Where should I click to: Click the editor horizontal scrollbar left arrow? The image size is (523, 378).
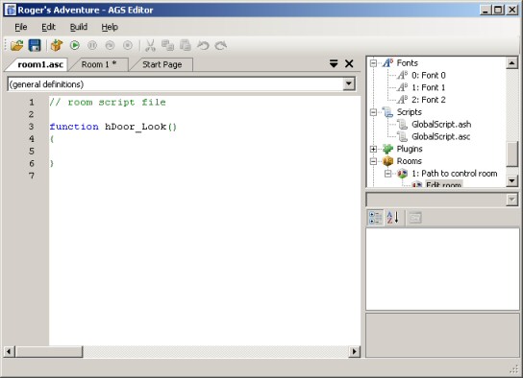9,351
